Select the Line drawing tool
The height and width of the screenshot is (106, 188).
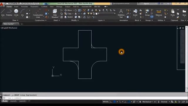click(x=3, y=12)
